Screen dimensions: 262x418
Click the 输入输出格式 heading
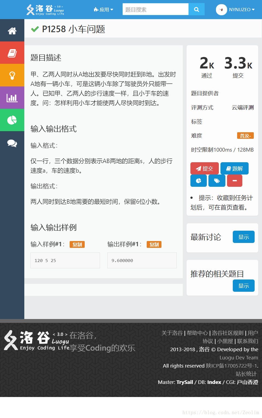[54, 129]
